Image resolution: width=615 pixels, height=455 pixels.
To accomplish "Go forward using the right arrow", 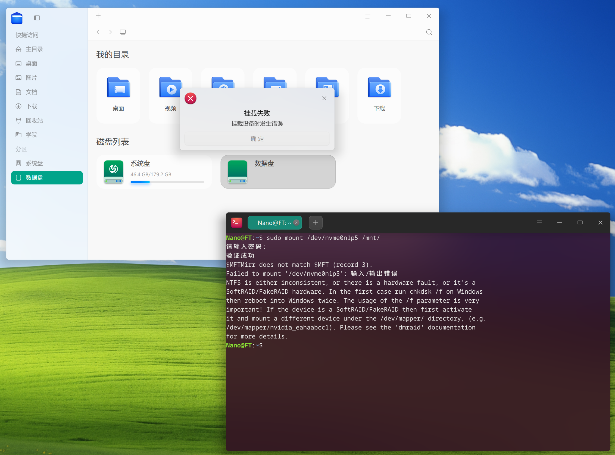I will tap(111, 32).
